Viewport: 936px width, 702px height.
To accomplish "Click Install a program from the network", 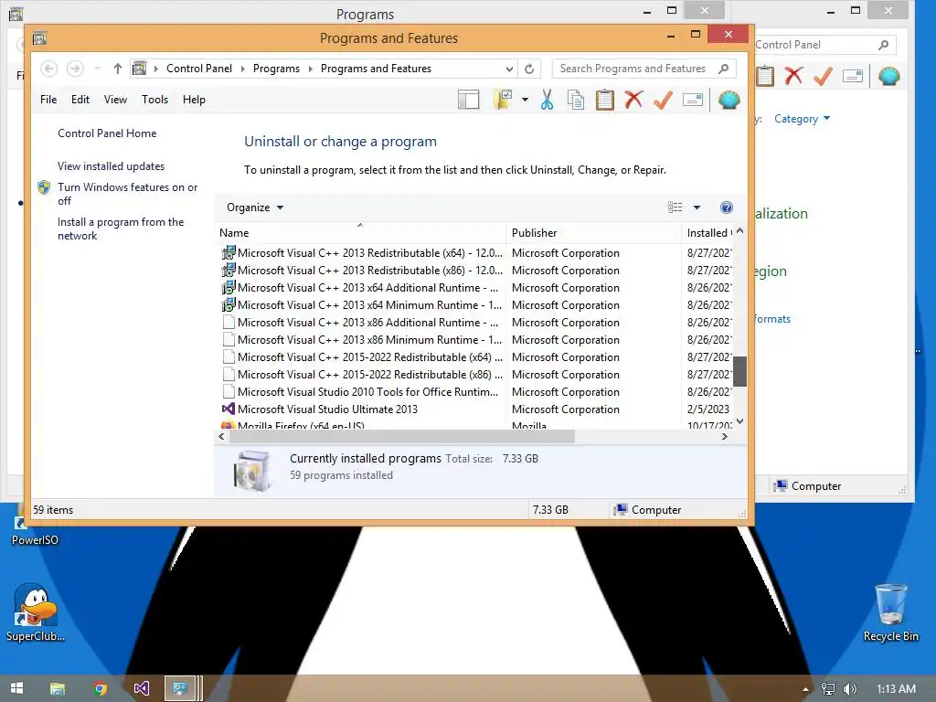I will click(121, 229).
